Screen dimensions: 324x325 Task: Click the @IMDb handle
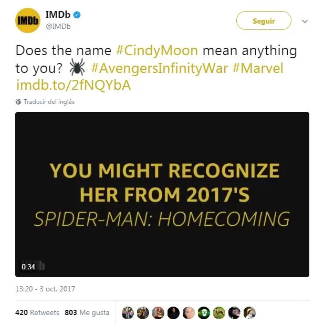point(58,27)
